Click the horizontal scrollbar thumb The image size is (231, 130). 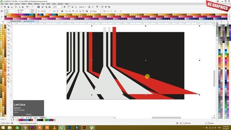[x=166, y=118]
